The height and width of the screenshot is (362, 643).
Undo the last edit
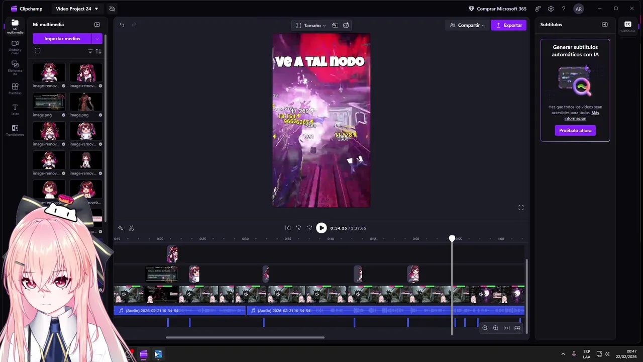(122, 25)
